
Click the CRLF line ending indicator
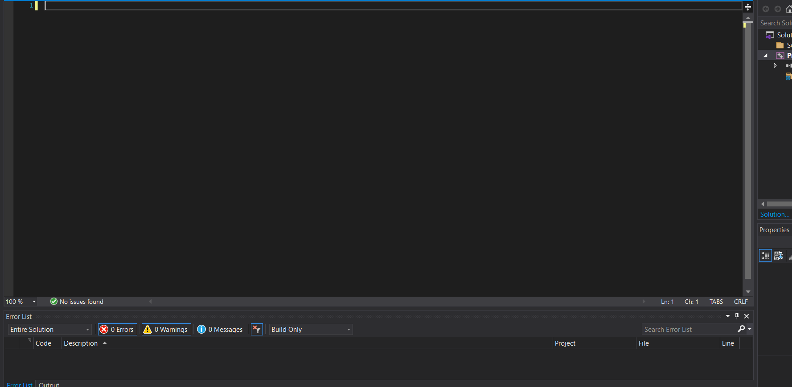click(x=741, y=302)
